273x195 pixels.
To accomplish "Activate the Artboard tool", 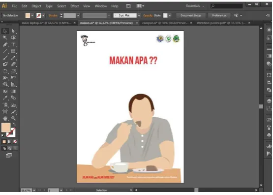I will pos(5,112).
